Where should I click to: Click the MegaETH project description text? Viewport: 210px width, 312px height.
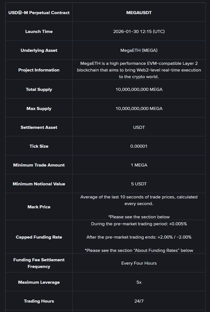[x=139, y=70]
